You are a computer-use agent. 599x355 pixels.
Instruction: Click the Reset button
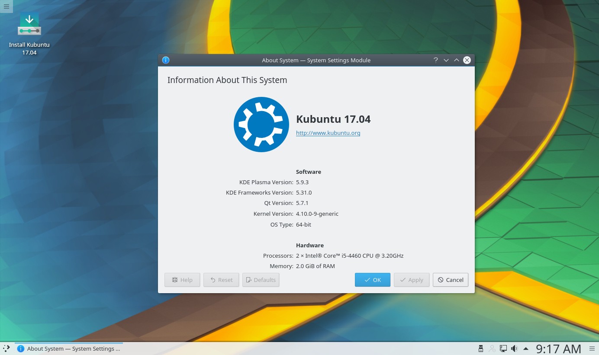221,280
